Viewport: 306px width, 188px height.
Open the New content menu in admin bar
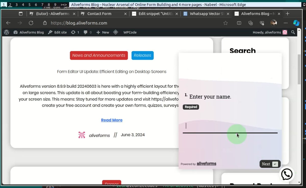tap(103, 32)
